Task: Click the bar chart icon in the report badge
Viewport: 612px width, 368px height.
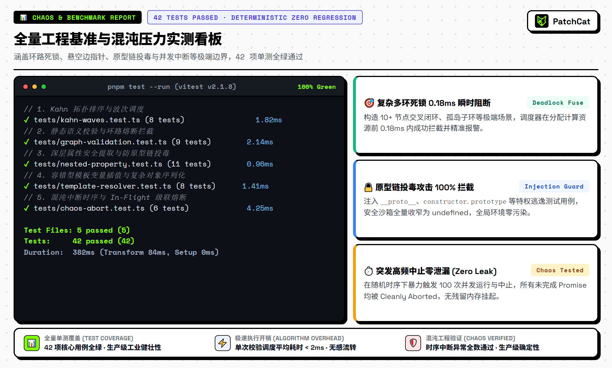Action: (x=24, y=18)
